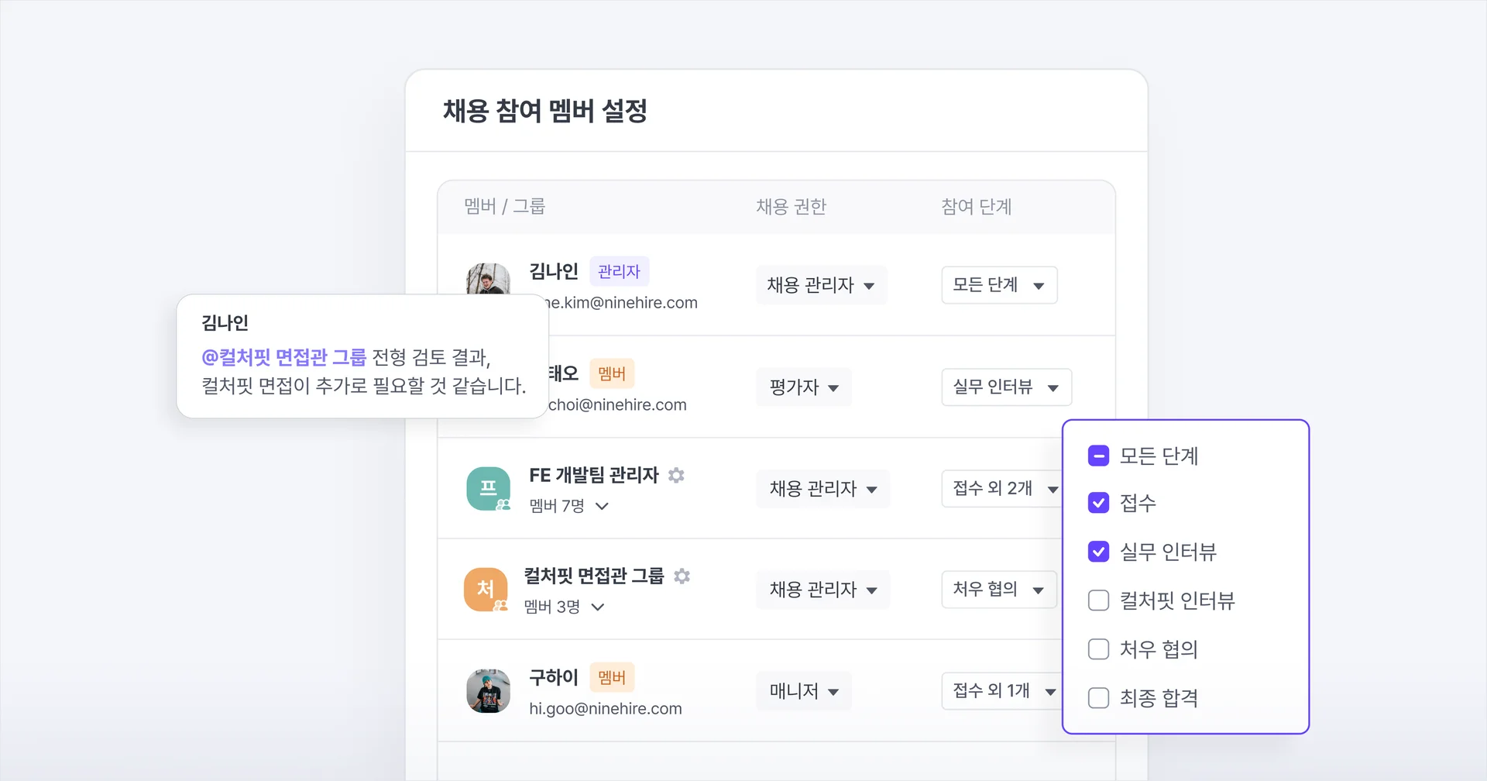The height and width of the screenshot is (781, 1487).
Task: Uncheck the 실무 인터뷰 checkbox
Action: (x=1098, y=552)
